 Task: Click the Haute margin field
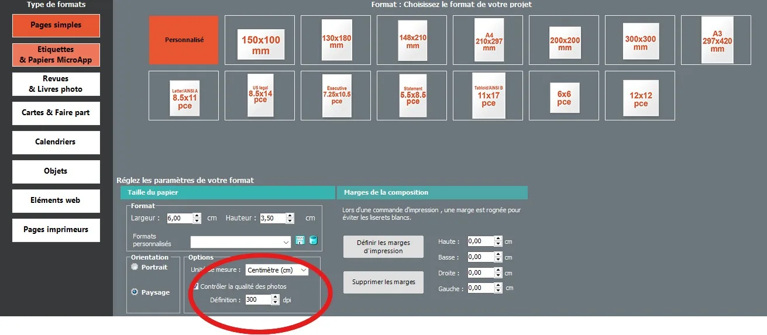pos(480,241)
